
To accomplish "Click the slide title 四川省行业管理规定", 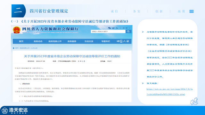I will [x=49, y=11].
